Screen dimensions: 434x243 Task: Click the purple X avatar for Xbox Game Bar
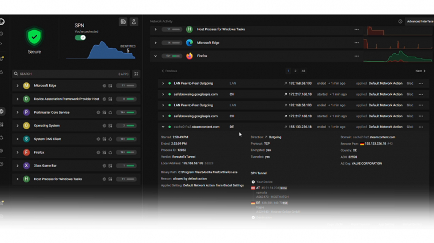pos(26,165)
